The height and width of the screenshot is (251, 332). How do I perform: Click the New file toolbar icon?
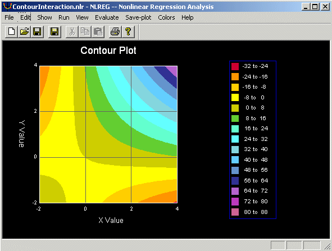pos(11,32)
